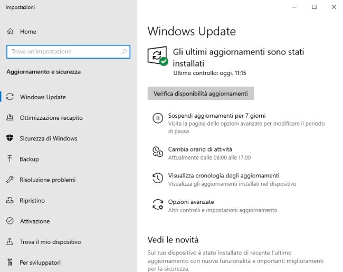Image resolution: width=343 pixels, height=272 pixels.
Task: Click Altri controlli e impostazioni aggiornamento text
Action: tap(223, 210)
